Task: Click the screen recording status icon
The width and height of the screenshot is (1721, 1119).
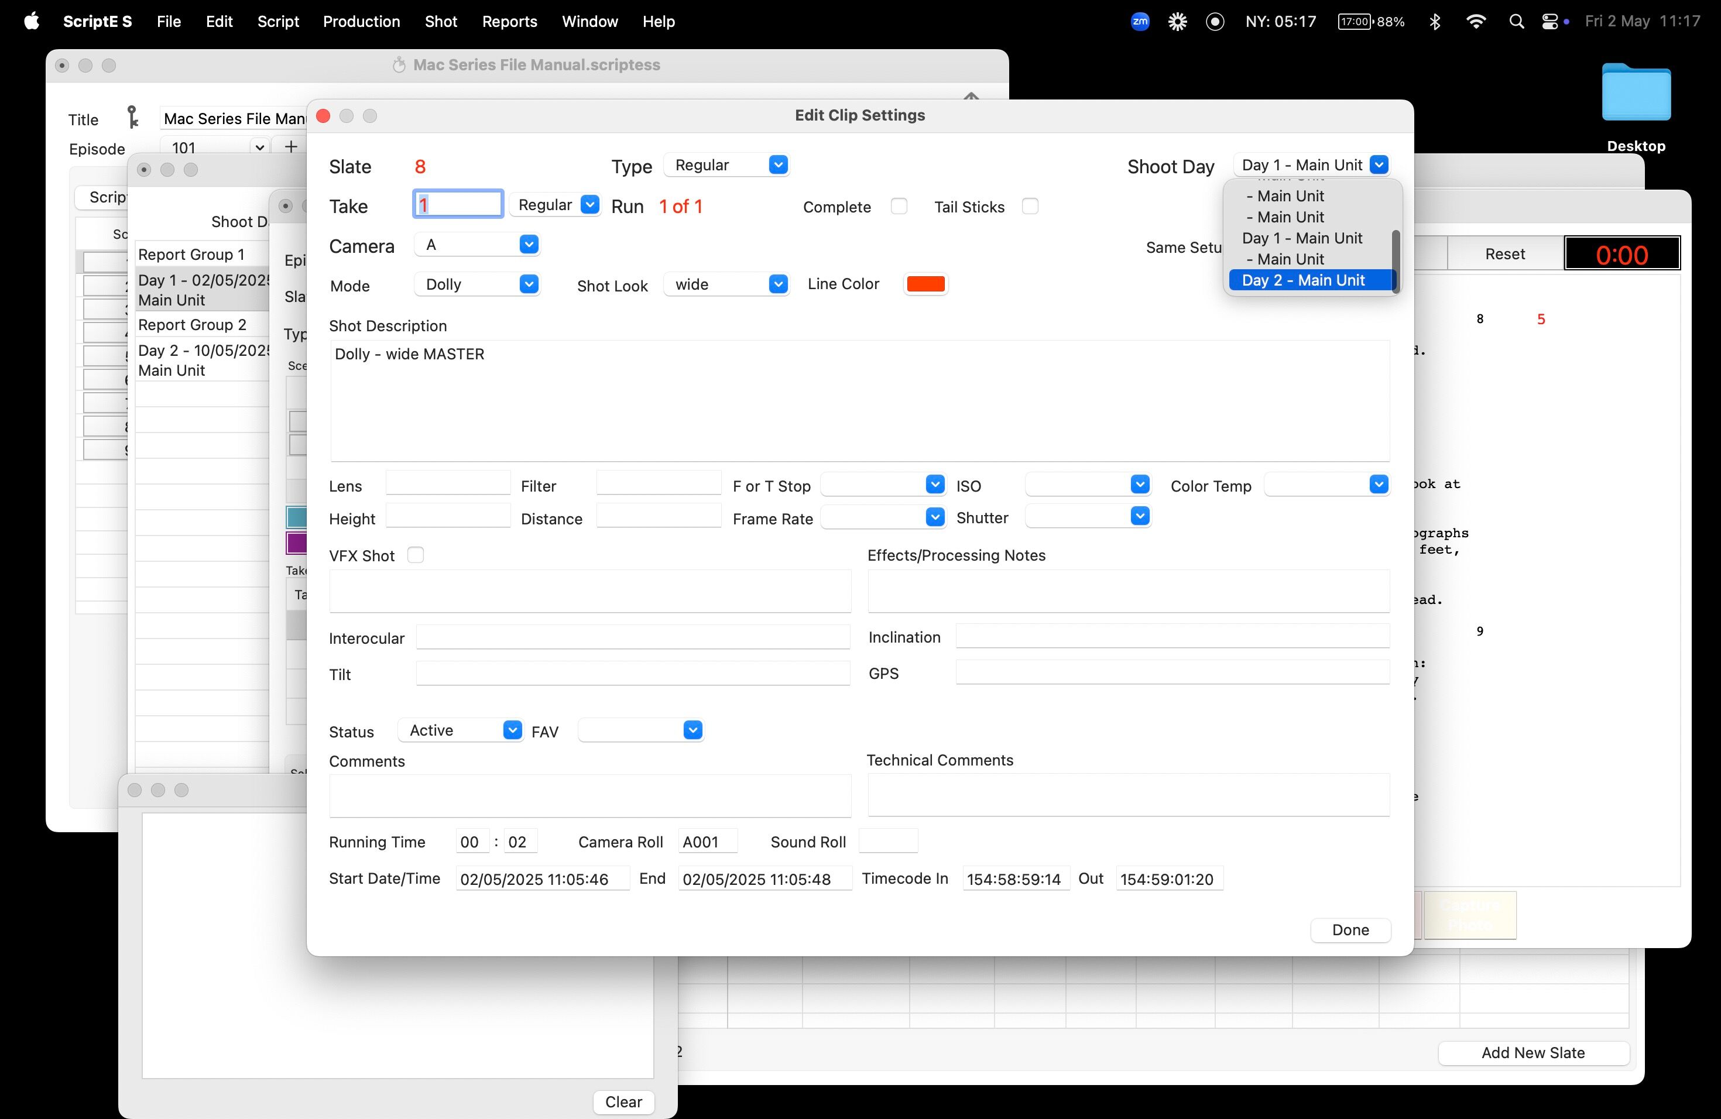Action: (1215, 22)
